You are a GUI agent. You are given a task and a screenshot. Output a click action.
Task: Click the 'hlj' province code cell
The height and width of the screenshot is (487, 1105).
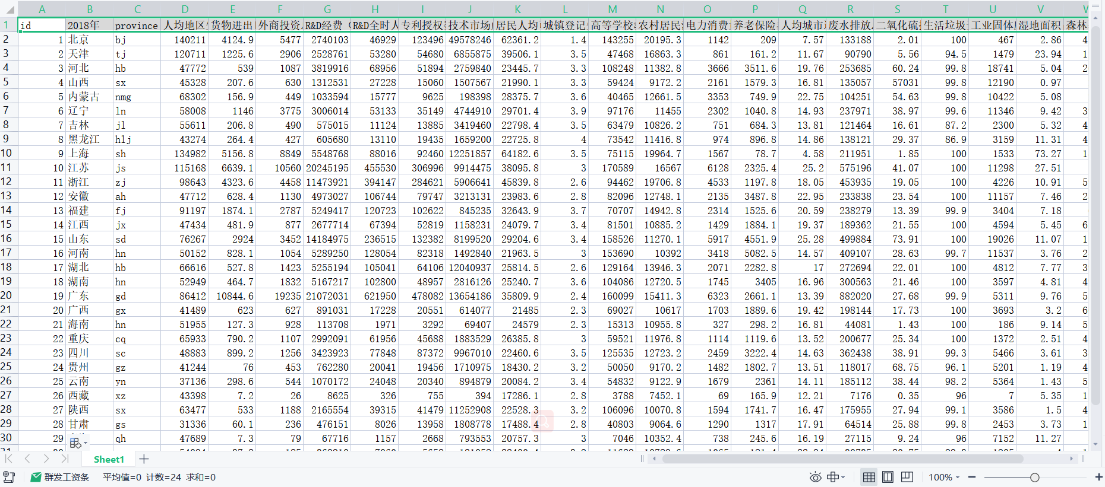[137, 139]
